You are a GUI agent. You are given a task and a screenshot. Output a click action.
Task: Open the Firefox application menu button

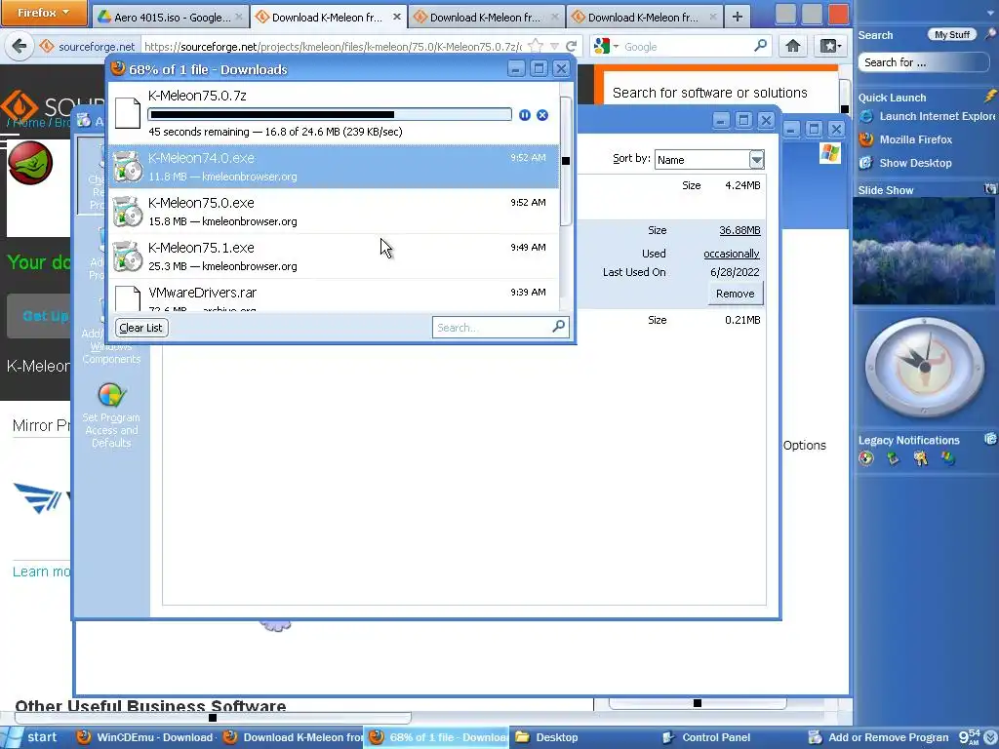pos(43,13)
